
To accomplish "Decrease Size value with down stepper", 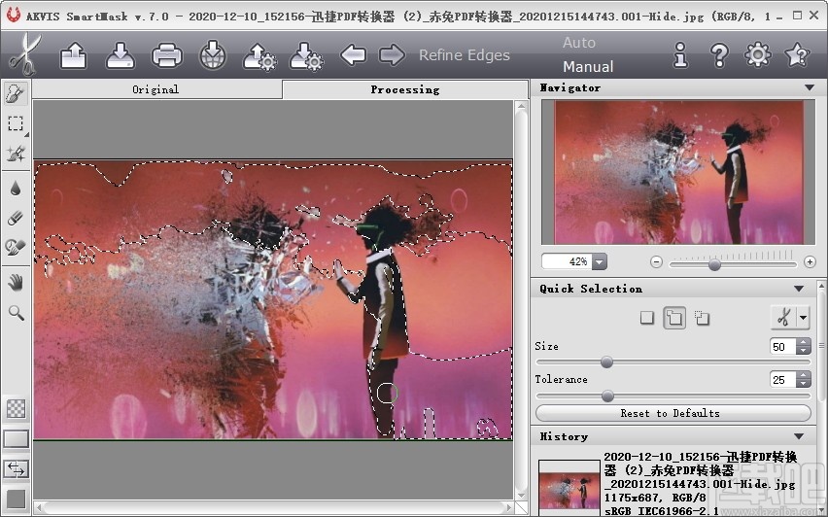I will [803, 351].
